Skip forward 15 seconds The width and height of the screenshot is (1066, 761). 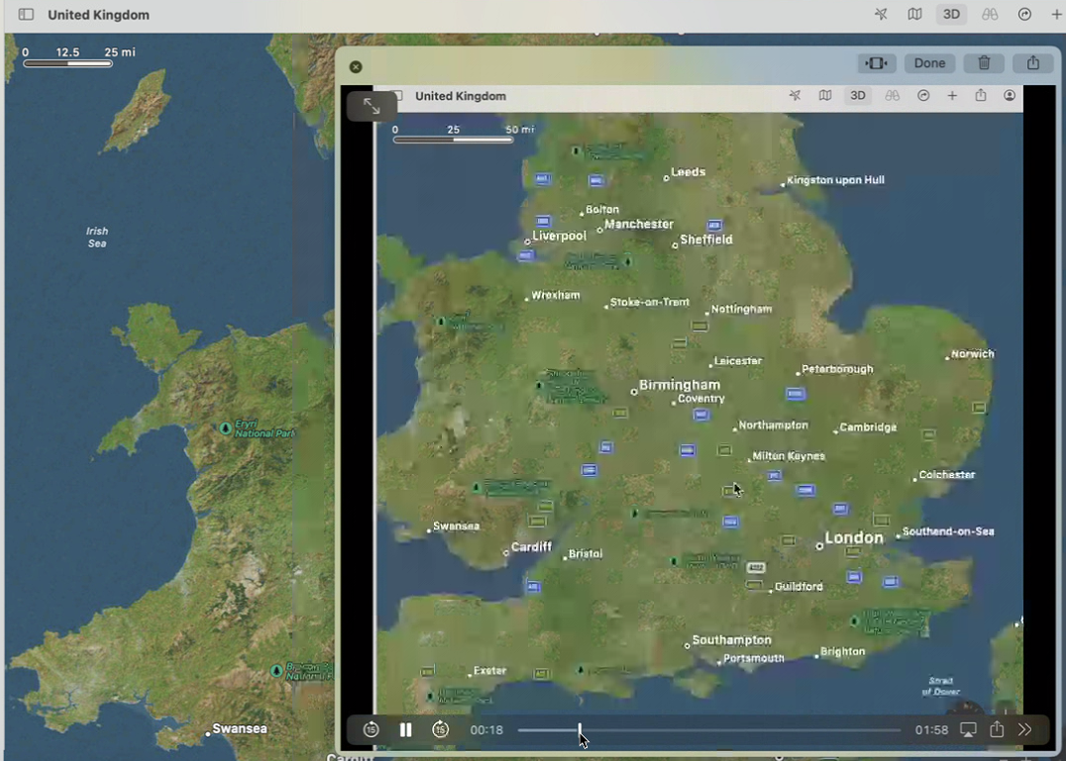[441, 730]
